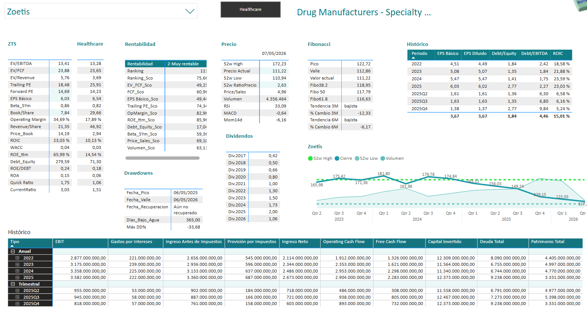The height and width of the screenshot is (311, 587).
Task: Click the 181,80 data label on chart
Action: click(384, 174)
